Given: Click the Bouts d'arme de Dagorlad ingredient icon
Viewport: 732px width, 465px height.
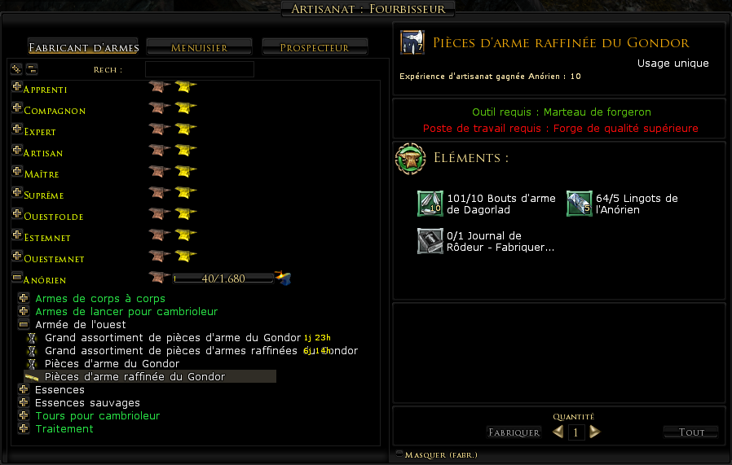Looking at the screenshot, I should (430, 204).
